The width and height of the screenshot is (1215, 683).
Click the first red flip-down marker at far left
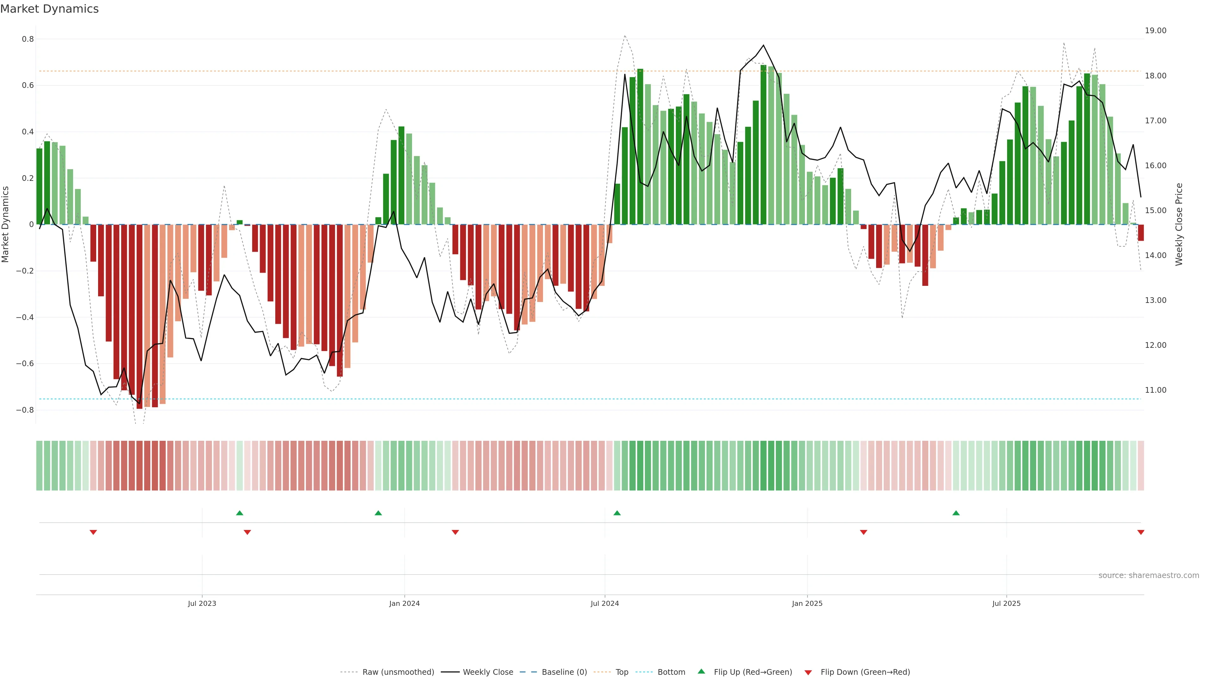tap(93, 532)
